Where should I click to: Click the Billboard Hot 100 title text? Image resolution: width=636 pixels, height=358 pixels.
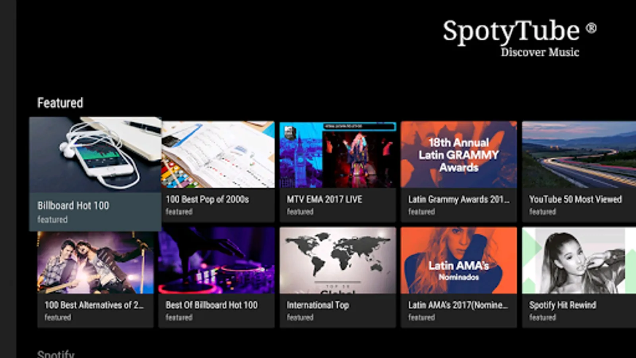(73, 206)
